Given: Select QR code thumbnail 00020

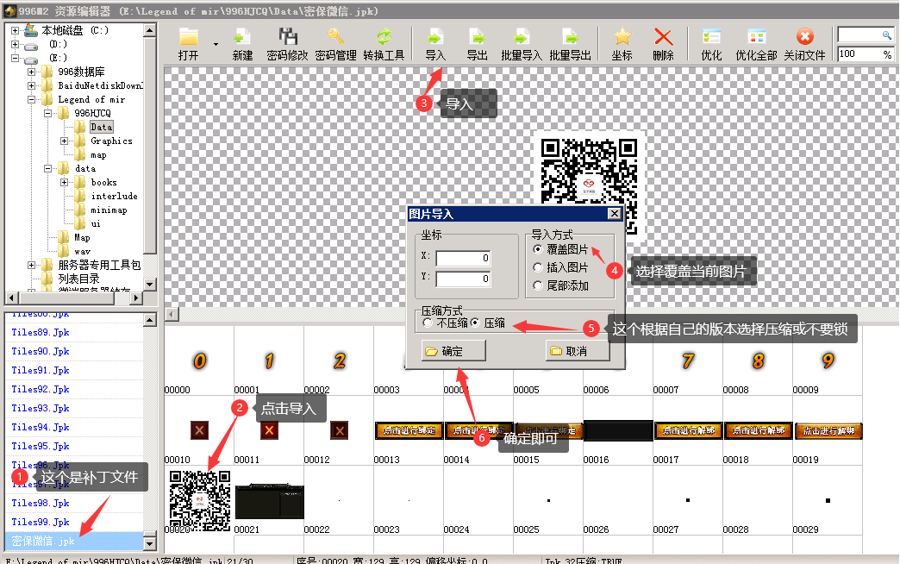Looking at the screenshot, I should [200, 500].
